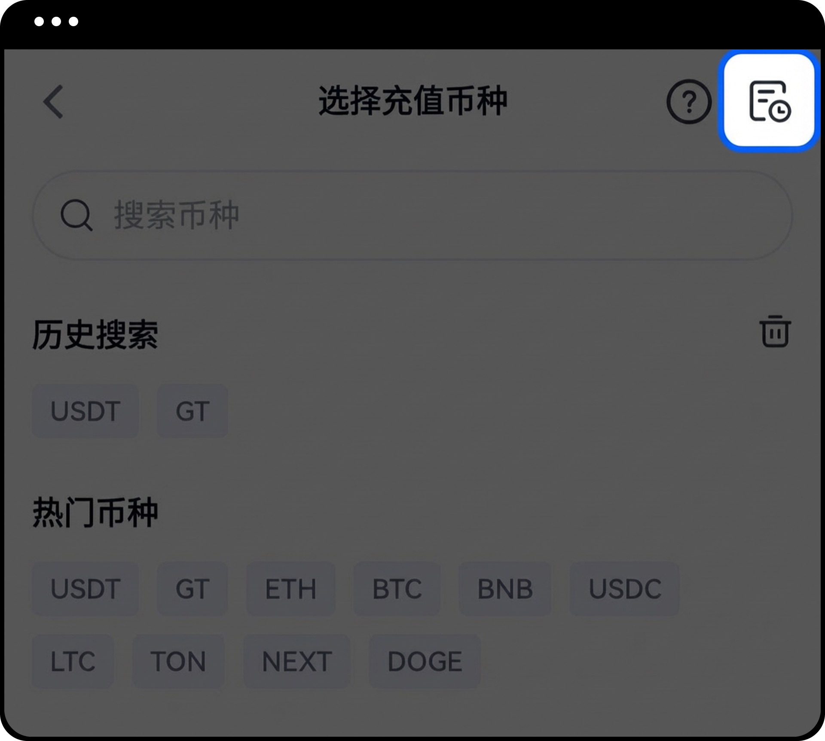Select the BNB coin chip
This screenshot has height=741, width=825.
505,589
